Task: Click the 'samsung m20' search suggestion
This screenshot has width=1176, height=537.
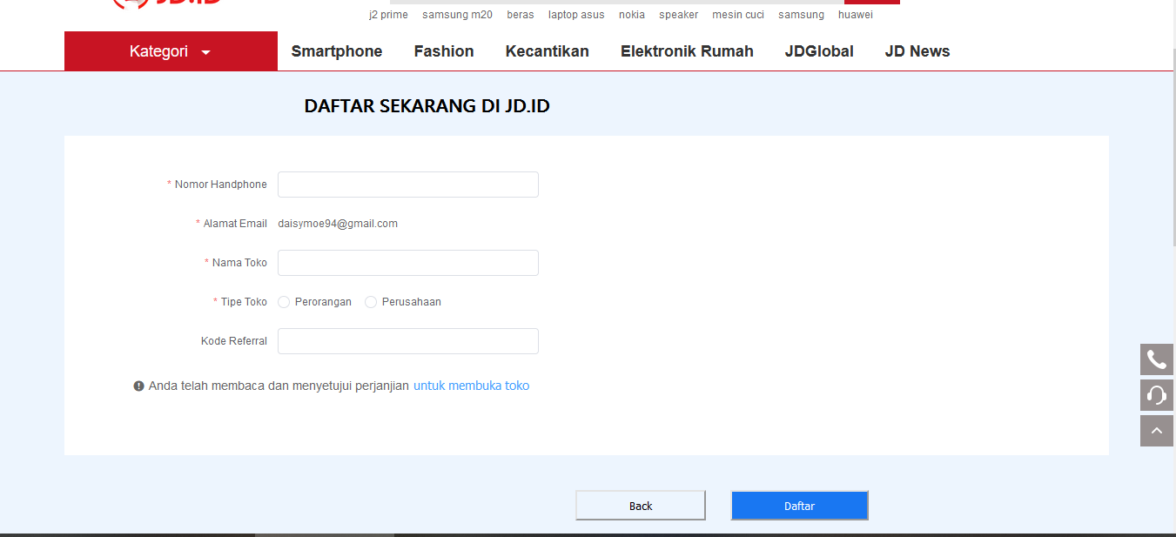Action: 457,15
